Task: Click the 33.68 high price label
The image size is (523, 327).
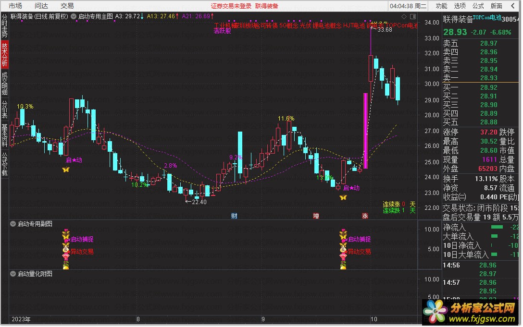Action: pyautogui.click(x=385, y=30)
